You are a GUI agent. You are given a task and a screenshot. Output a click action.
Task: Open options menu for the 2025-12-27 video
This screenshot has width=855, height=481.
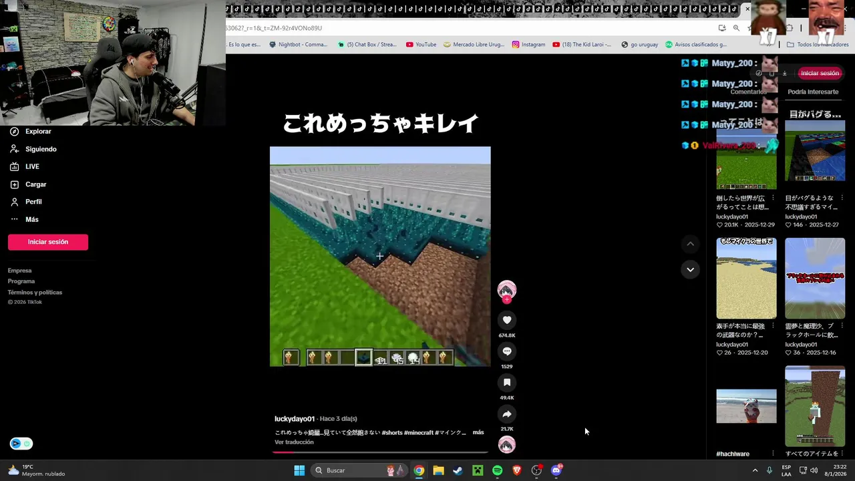(x=842, y=198)
